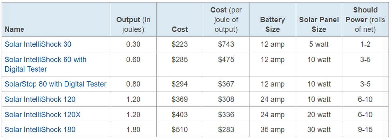Click the $510 cost cell

click(180, 130)
